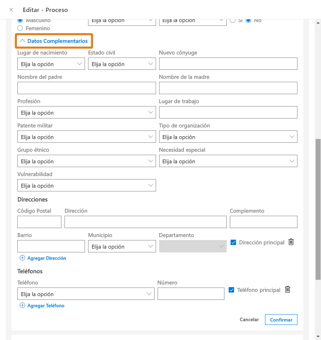The width and height of the screenshot is (321, 340).
Task: Delete the phone entry with trash icon
Action: pos(287,289)
